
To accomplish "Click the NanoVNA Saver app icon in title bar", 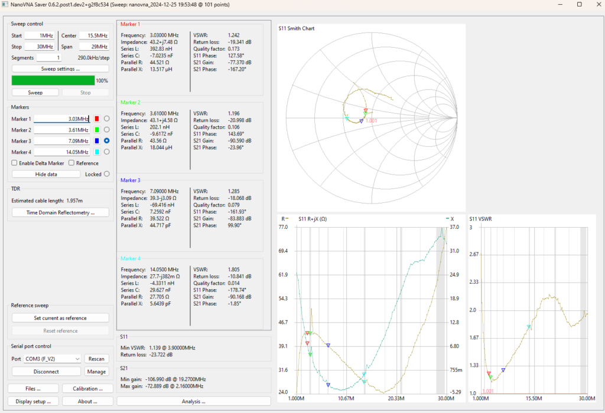I will [5, 5].
